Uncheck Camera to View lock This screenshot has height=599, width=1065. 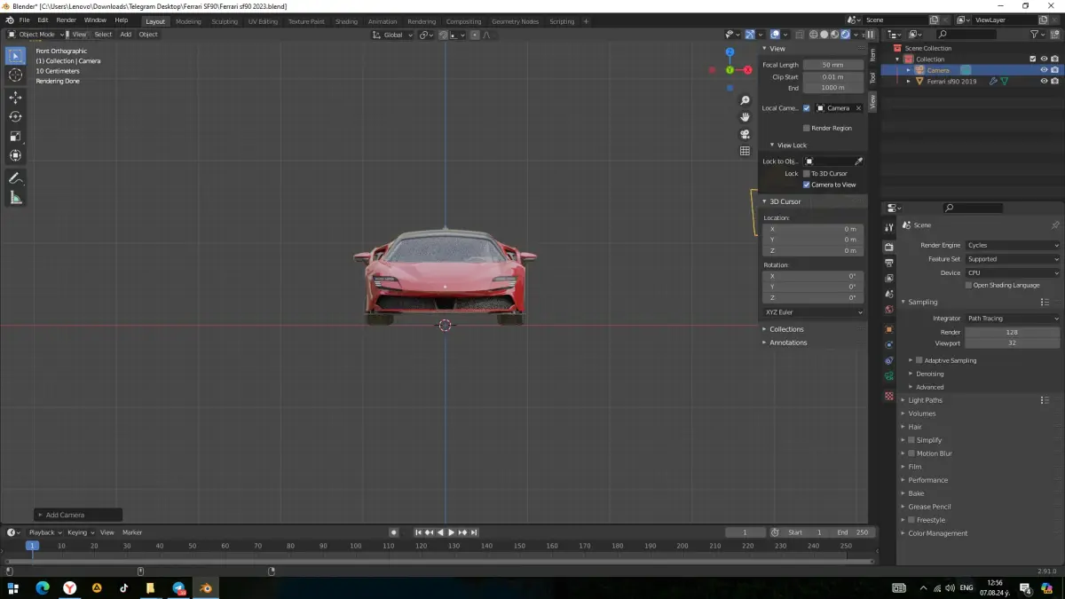point(806,185)
